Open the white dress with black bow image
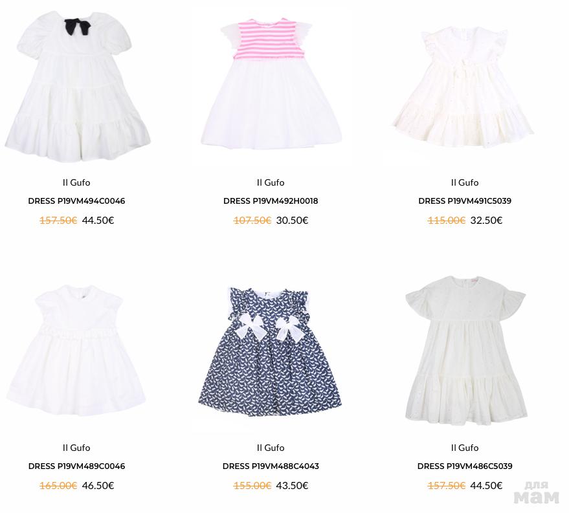The image size is (569, 513). point(77,86)
